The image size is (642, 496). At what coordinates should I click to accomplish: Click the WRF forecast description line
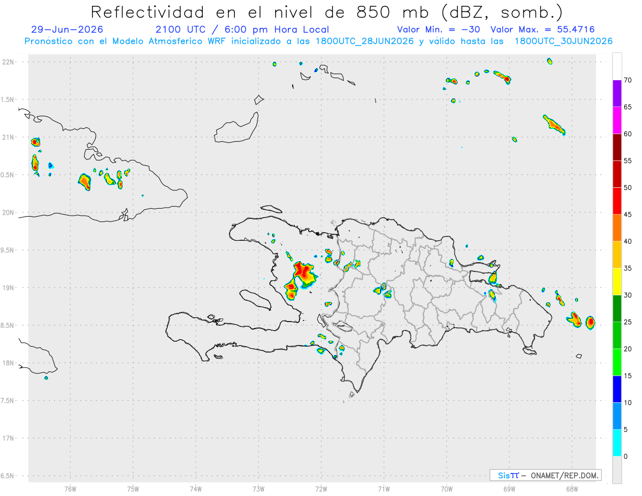pyautogui.click(x=318, y=41)
